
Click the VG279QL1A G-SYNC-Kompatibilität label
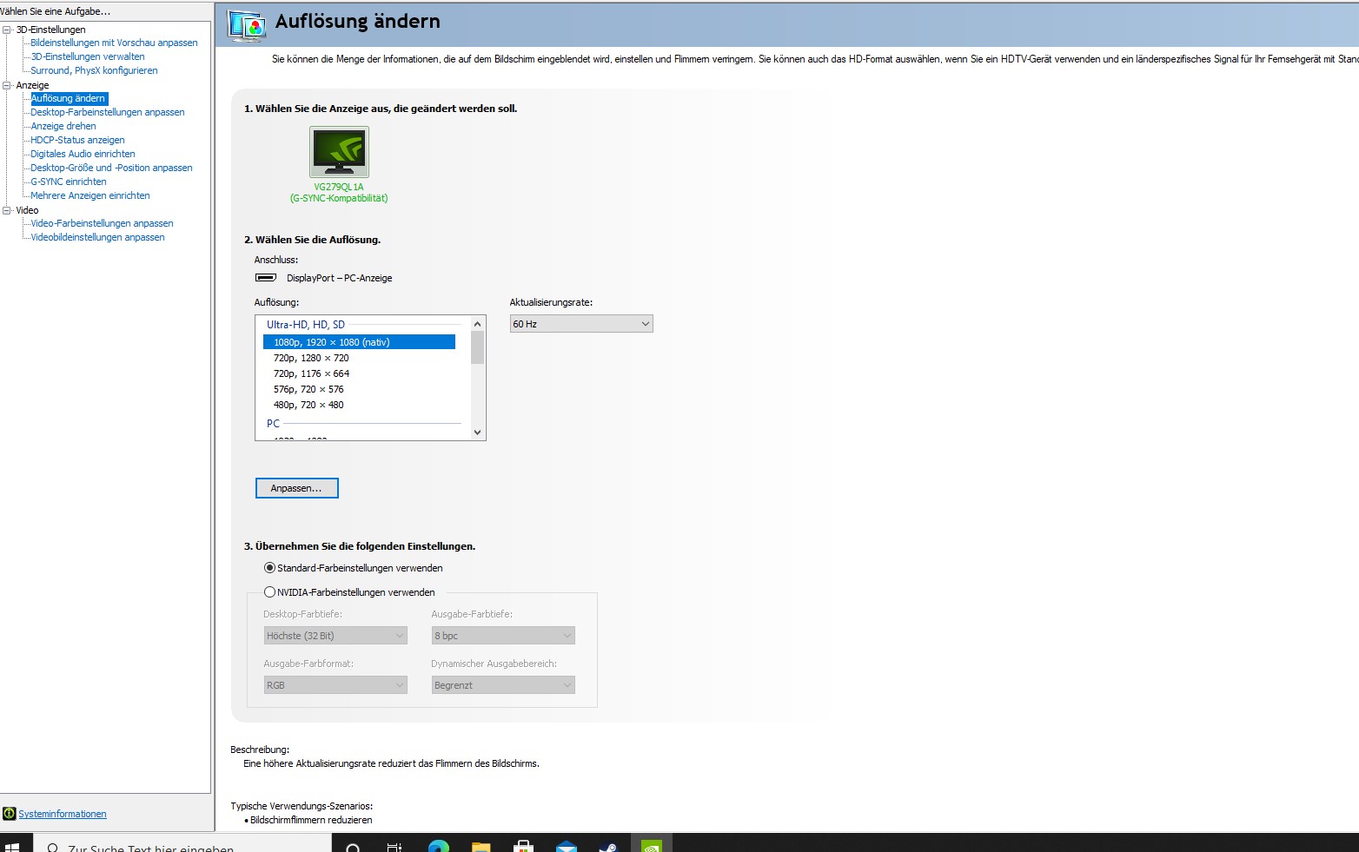(339, 192)
